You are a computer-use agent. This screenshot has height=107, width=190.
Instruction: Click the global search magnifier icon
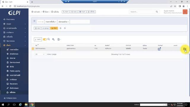(x=157, y=12)
